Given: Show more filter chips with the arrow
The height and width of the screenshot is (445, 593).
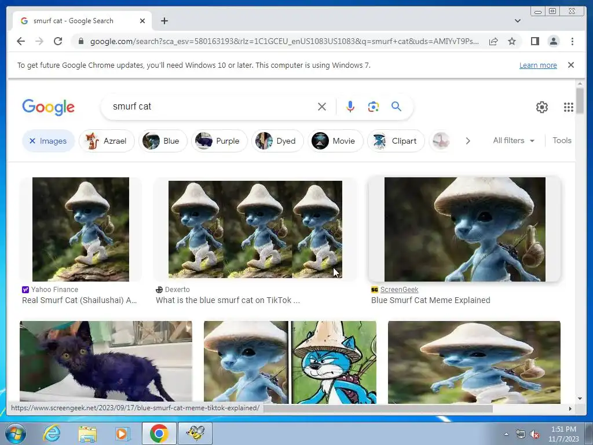Looking at the screenshot, I should pyautogui.click(x=468, y=141).
